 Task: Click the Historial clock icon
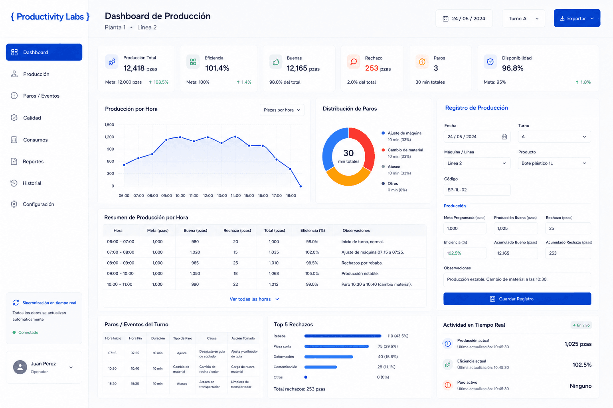pos(14,183)
